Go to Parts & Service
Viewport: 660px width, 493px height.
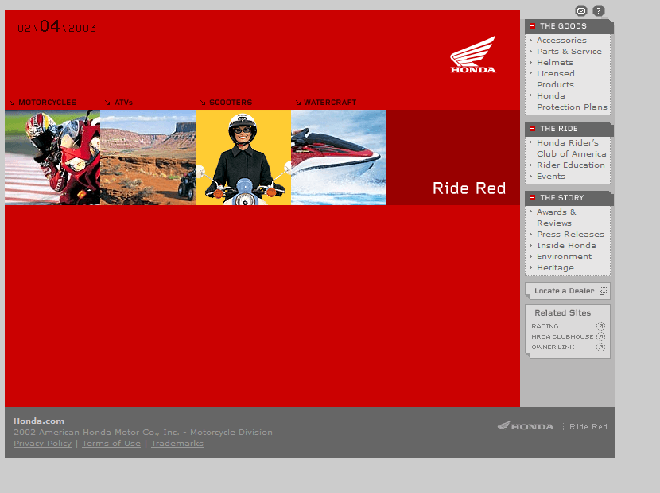(569, 52)
